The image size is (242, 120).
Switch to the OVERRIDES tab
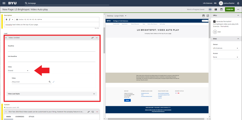click(x=20, y=117)
